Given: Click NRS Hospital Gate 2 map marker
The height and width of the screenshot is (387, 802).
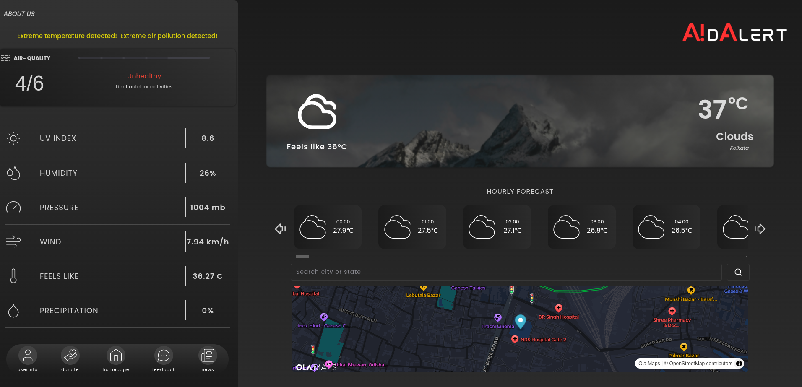Looking at the screenshot, I should click(x=515, y=339).
